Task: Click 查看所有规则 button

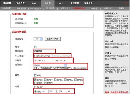Action: 53,39
